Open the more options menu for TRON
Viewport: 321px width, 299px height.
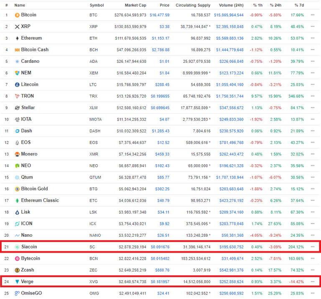click(312, 96)
